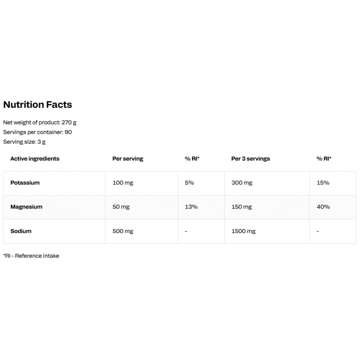
Task: Click the 500 mg Sodium value
Action: 123,232
